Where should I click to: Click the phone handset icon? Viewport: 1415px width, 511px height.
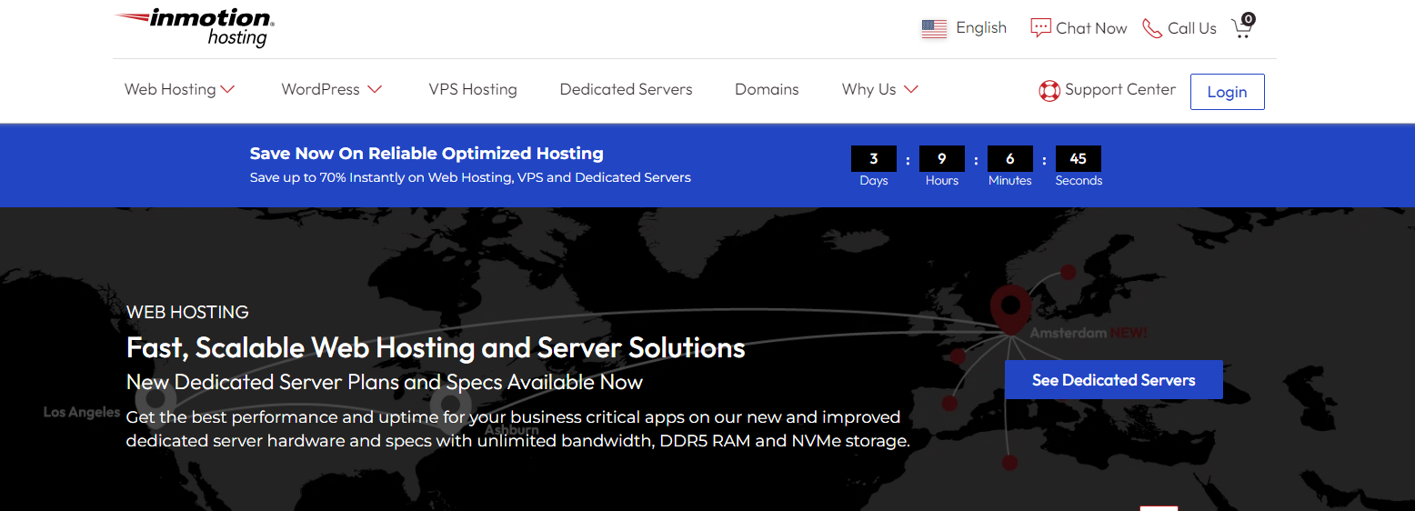tap(1152, 28)
